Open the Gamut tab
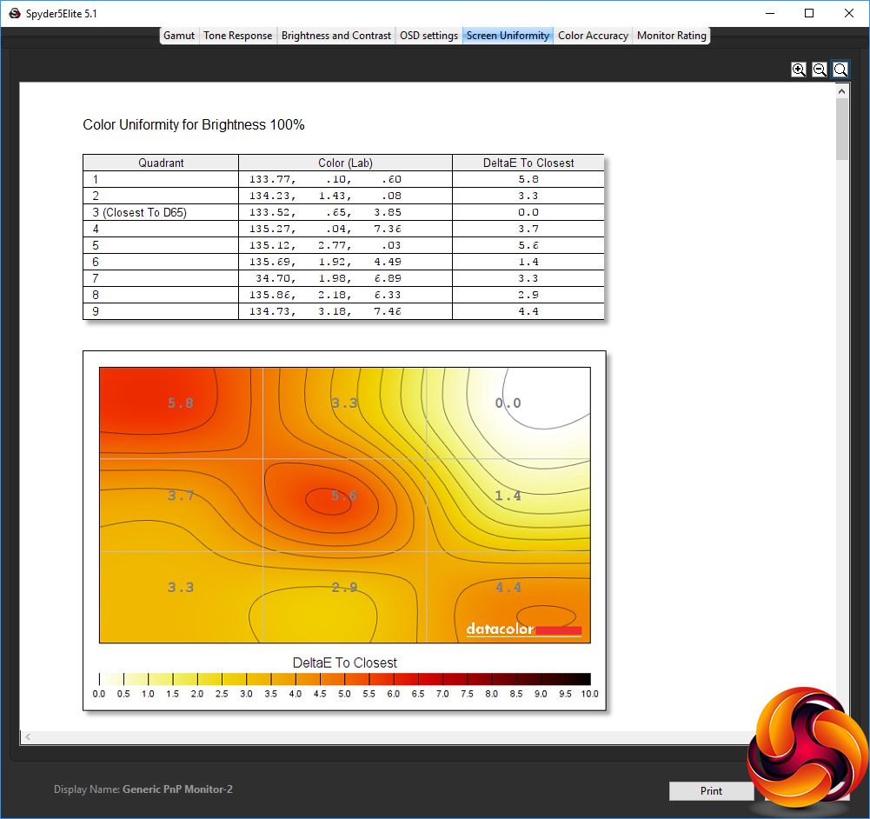The height and width of the screenshot is (819, 870). [x=179, y=36]
